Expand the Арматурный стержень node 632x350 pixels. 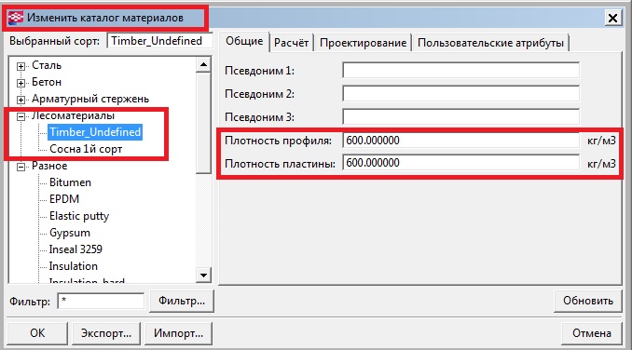pos(21,100)
